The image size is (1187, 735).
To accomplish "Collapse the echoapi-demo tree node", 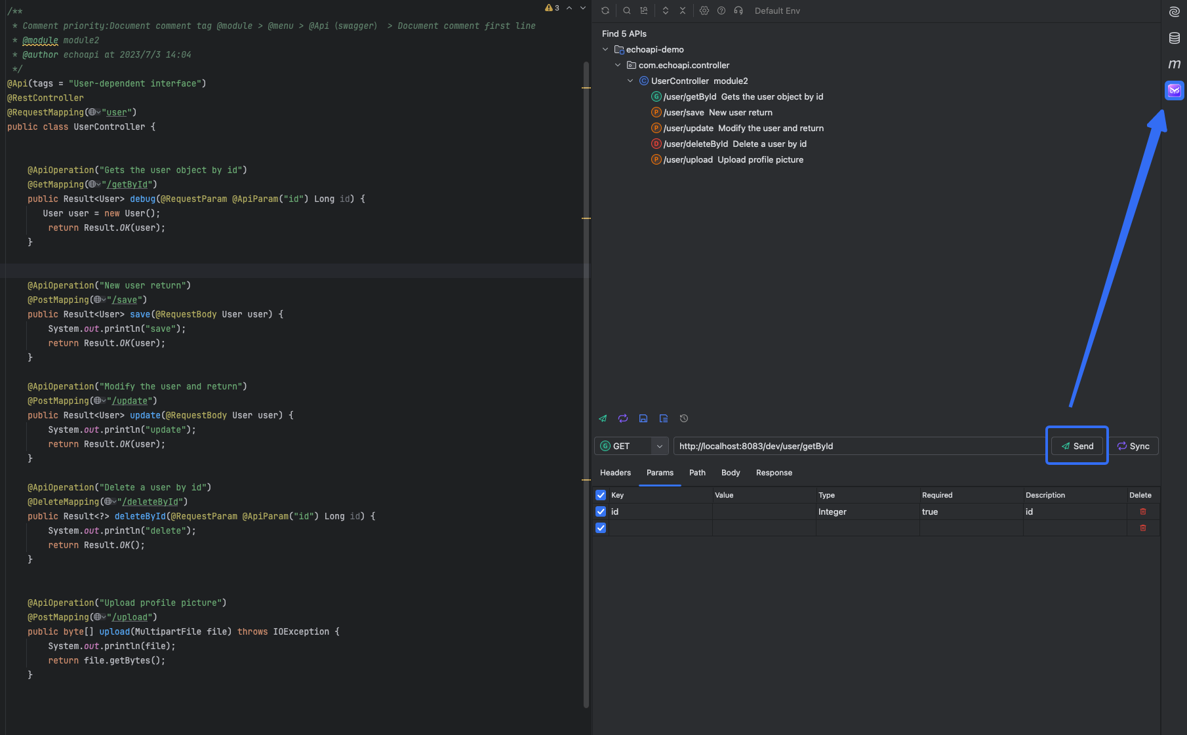I will 605,49.
